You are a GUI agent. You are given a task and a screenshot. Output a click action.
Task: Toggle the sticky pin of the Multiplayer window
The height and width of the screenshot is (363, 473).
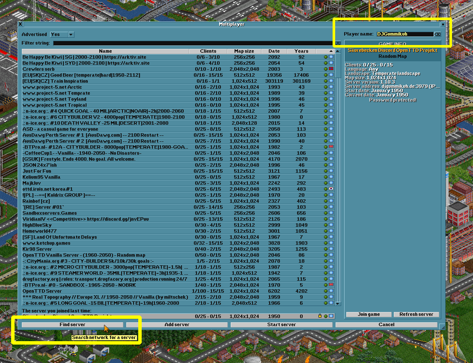(x=443, y=24)
